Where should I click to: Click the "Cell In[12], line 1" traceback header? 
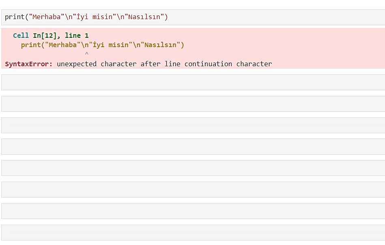(x=51, y=36)
